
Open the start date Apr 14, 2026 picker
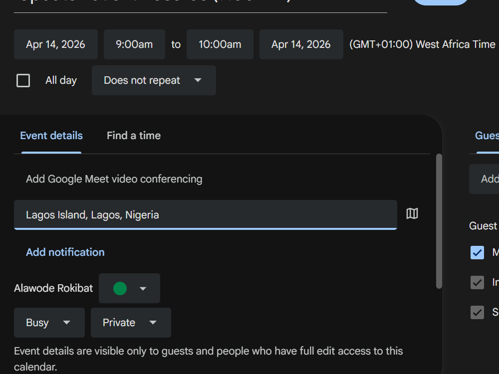pyautogui.click(x=56, y=44)
